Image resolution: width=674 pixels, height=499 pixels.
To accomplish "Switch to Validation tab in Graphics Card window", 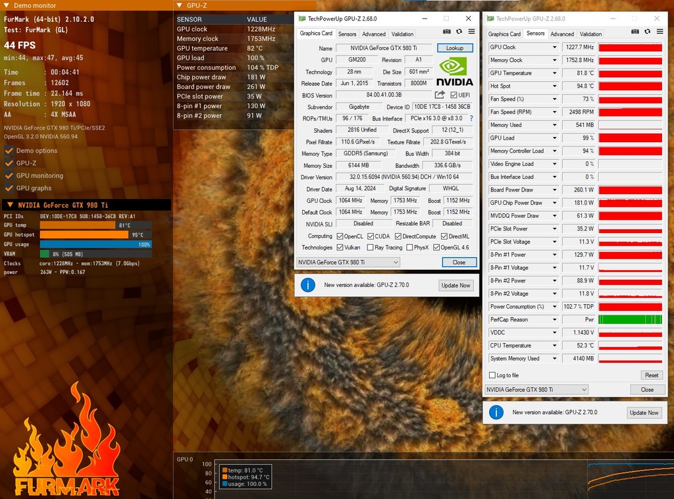I will [x=402, y=34].
